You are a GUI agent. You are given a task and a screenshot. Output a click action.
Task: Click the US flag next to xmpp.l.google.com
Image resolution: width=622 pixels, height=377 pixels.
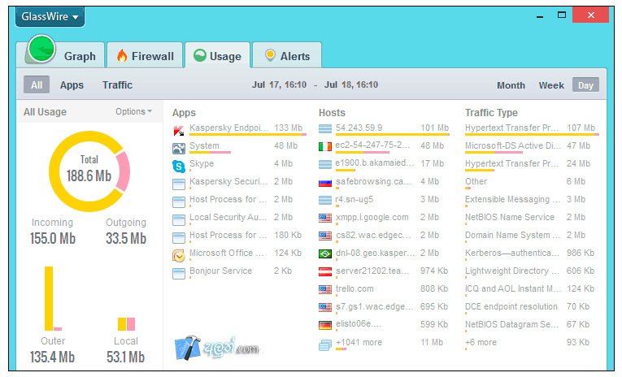pyautogui.click(x=325, y=218)
